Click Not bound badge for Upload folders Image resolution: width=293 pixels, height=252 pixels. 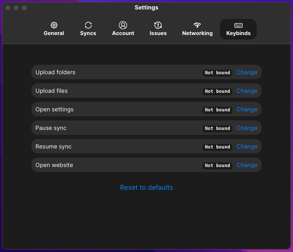pos(217,73)
